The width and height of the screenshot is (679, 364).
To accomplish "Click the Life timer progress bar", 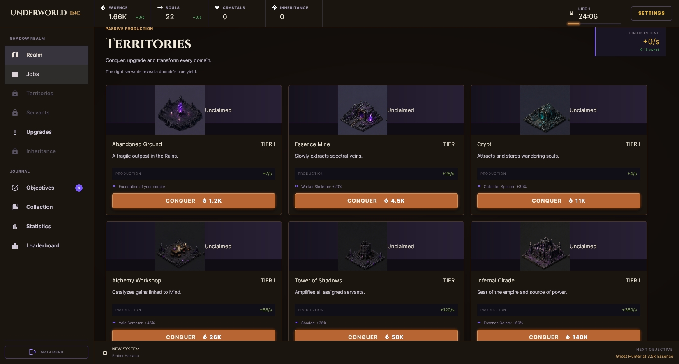I will [594, 24].
